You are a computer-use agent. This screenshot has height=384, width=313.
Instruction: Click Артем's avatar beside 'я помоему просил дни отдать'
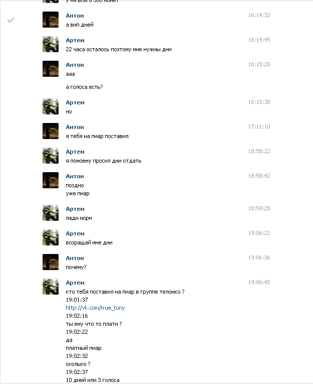click(51, 156)
